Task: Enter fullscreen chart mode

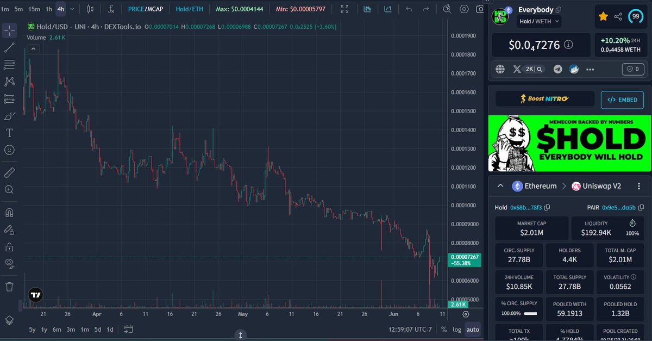Action: pos(345,9)
